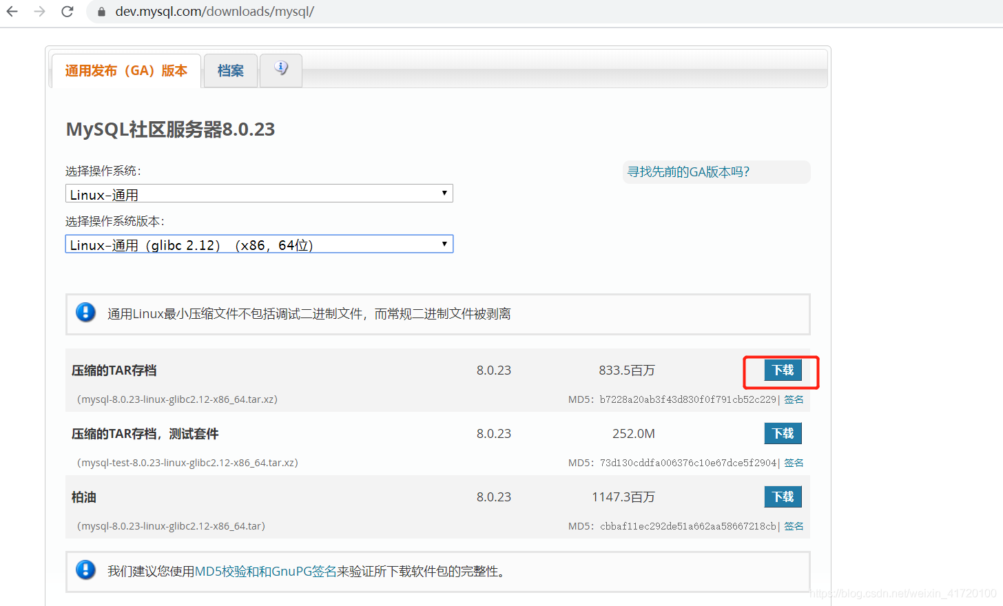This screenshot has width=1003, height=606.
Task: Click the Linux minimal tarball notice text
Action: coord(309,314)
